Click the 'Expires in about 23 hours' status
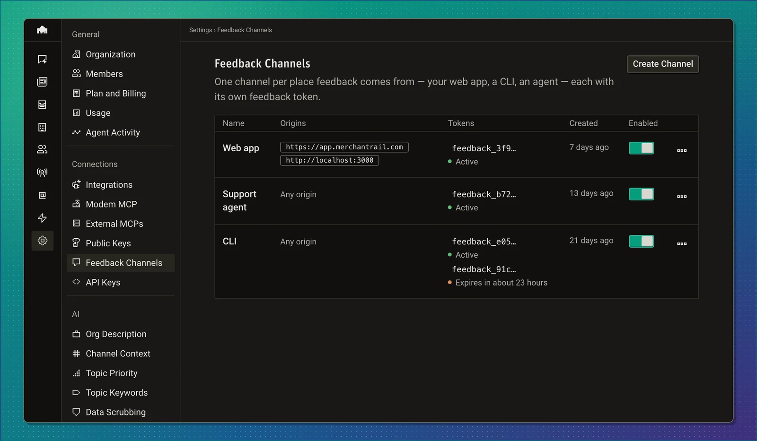Viewport: 757px width, 441px height. click(498, 283)
